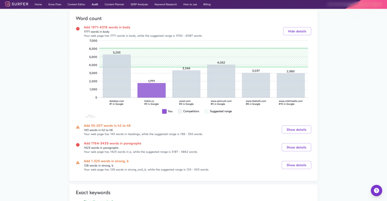
Task: Click the www.thehoth.com bar showing 3,037
Action: click(256, 85)
